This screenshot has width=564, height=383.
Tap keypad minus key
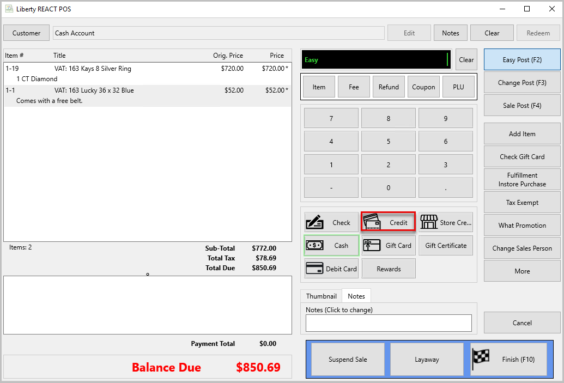[x=331, y=187]
